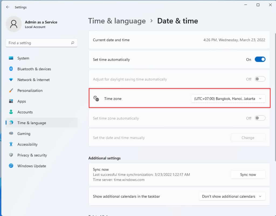Click the back arrow at the top

pos(8,7)
